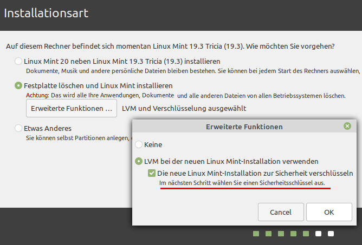
Task: Close the Erweiterte Funktionen dialog
Action: pyautogui.click(x=347, y=126)
